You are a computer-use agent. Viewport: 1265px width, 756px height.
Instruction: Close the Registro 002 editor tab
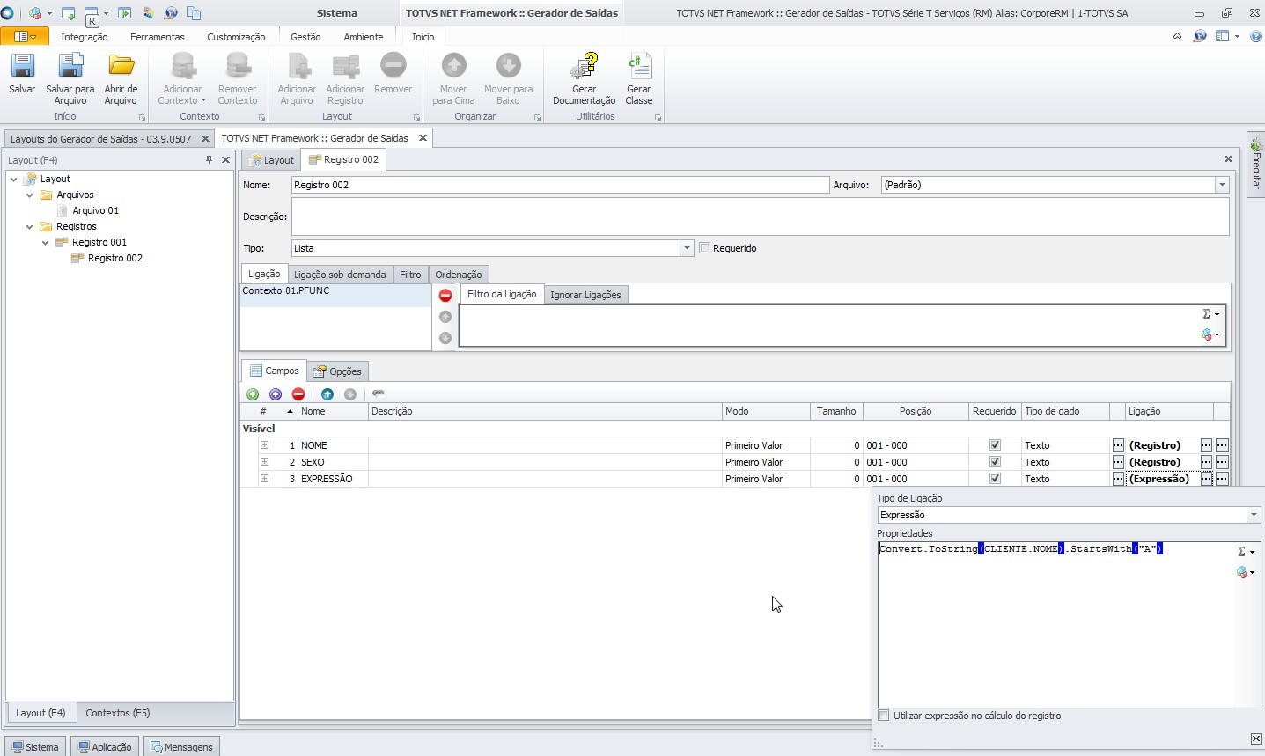(x=1228, y=159)
